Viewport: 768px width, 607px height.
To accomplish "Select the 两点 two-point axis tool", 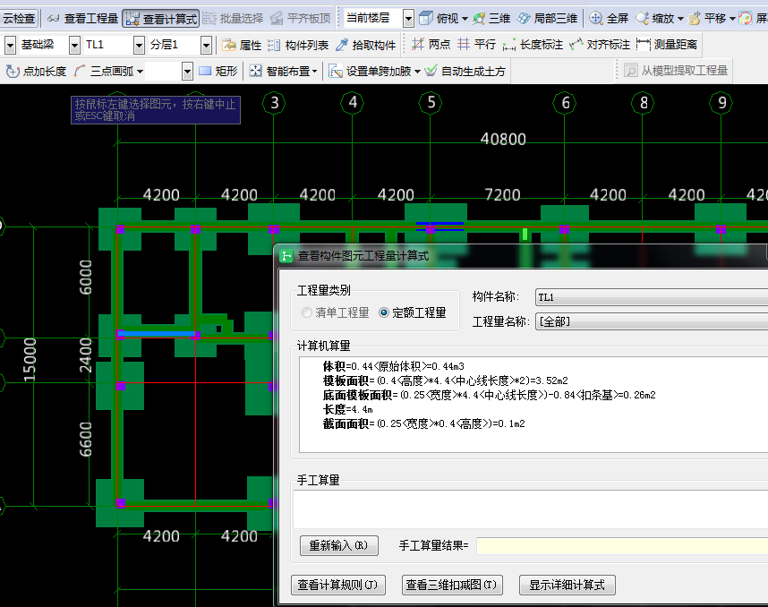I will pyautogui.click(x=431, y=45).
